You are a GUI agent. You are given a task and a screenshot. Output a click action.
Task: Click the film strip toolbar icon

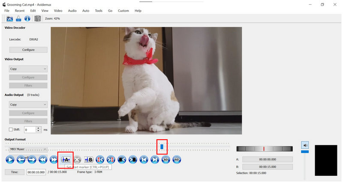pyautogui.click(x=37, y=18)
